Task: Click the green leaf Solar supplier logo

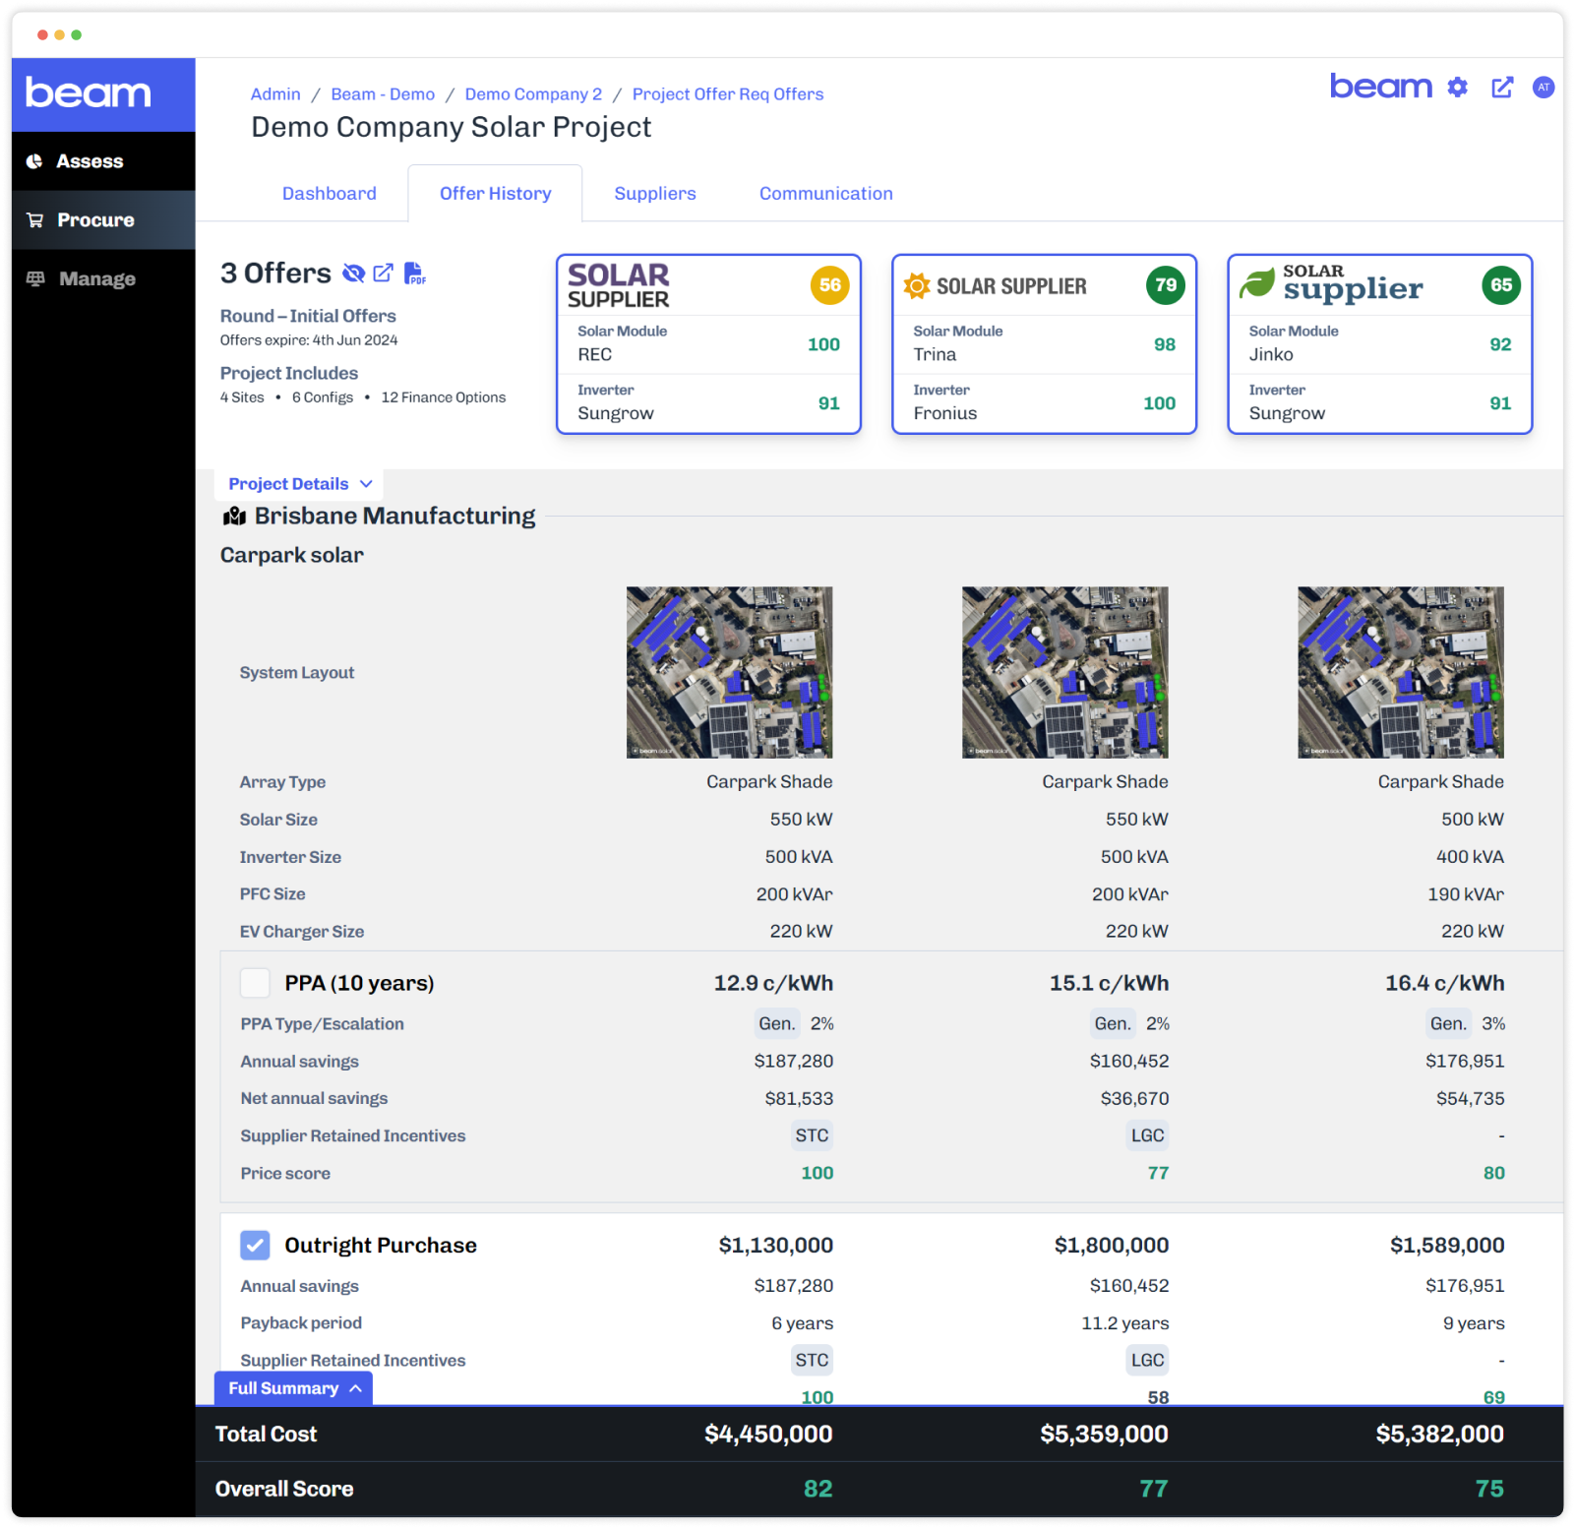Action: coord(1330,283)
